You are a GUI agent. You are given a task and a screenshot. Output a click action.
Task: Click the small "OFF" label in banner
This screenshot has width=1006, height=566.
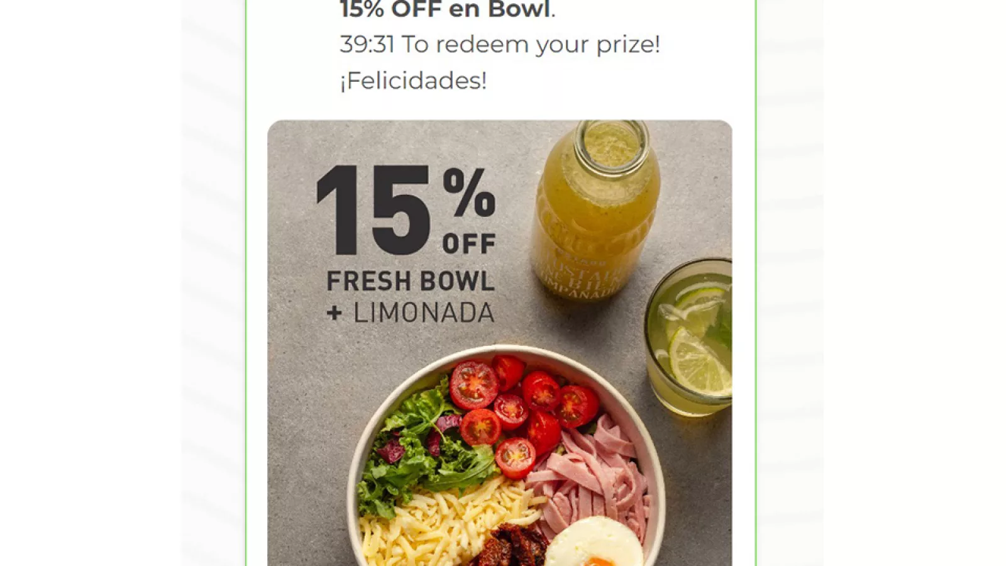click(x=469, y=244)
